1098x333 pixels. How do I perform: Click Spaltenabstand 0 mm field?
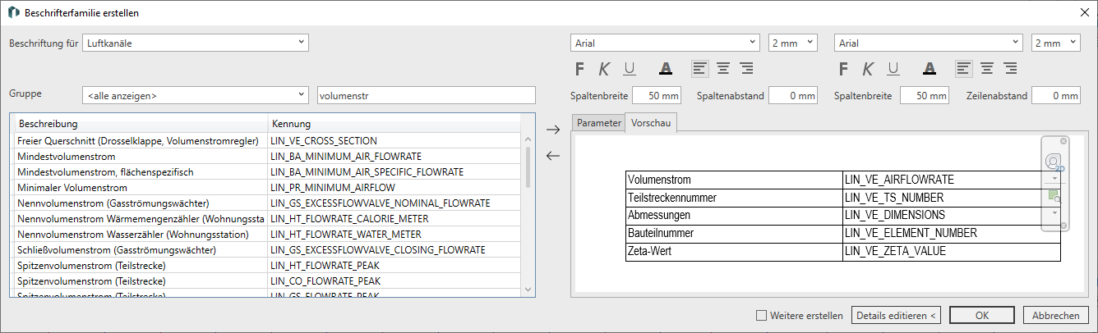[793, 95]
